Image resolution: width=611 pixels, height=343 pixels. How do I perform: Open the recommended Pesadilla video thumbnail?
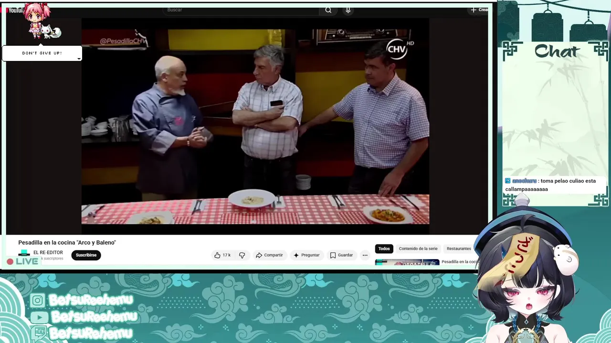[407, 262]
